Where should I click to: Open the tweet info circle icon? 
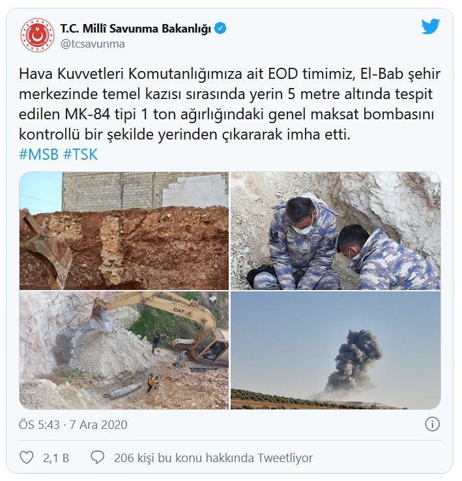click(432, 424)
